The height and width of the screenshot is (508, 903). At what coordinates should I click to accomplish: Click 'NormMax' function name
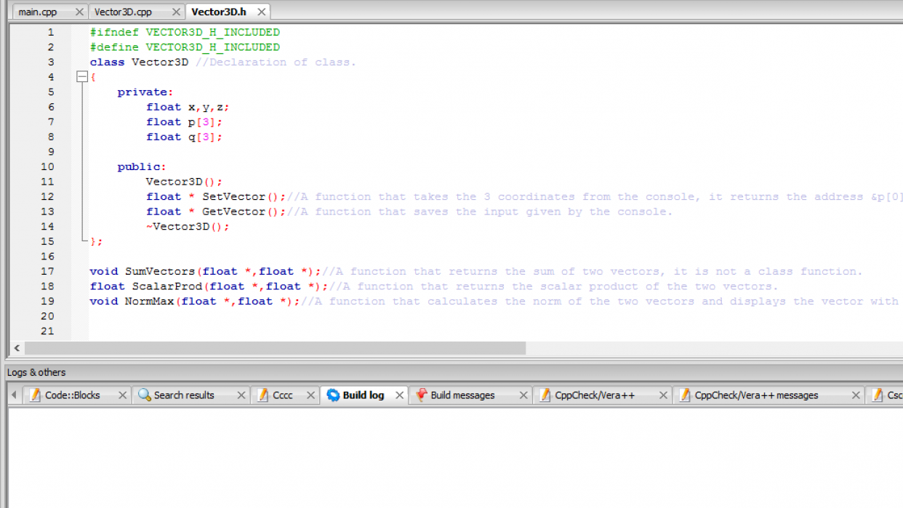(x=149, y=301)
